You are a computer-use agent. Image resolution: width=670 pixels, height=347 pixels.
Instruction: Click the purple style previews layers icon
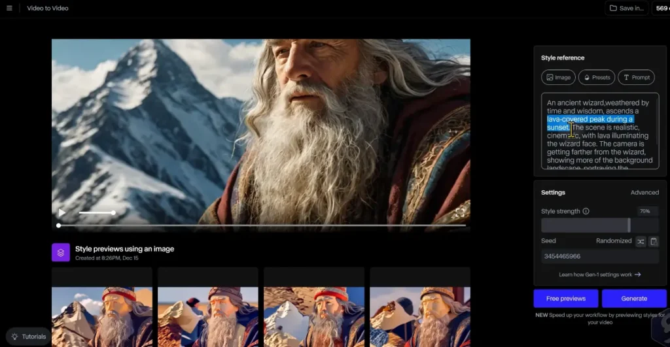61,252
